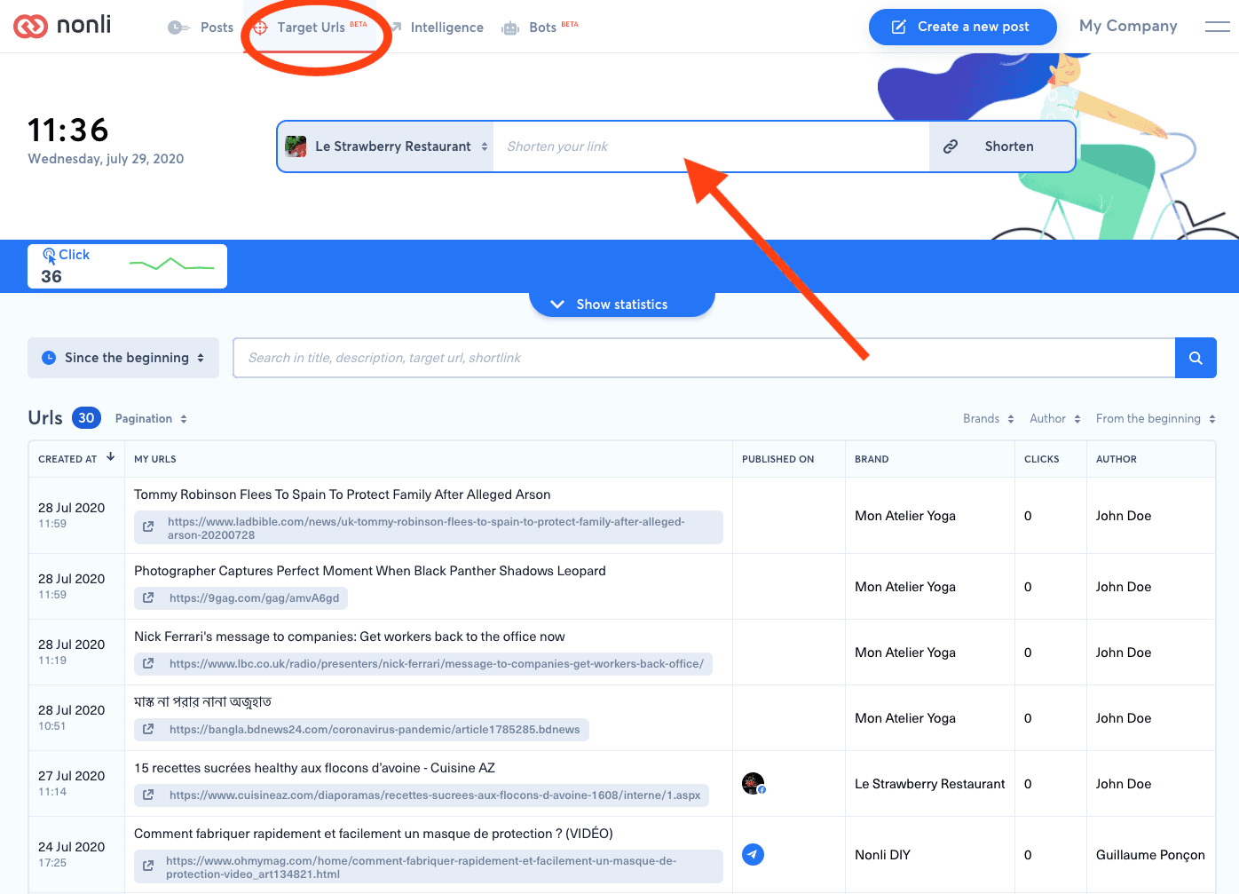Select title "Nick Ferrari's message to companies"
Viewport: 1239px width, 894px height.
click(350, 637)
